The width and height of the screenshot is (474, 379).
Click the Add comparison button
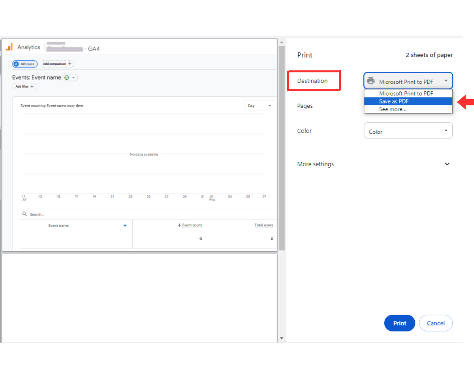(56, 64)
